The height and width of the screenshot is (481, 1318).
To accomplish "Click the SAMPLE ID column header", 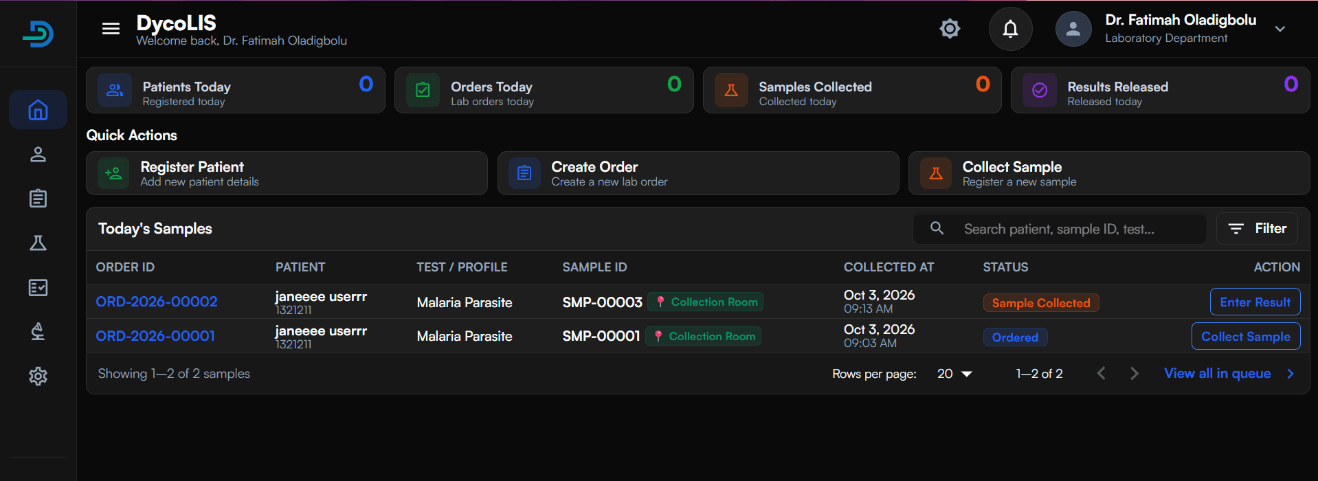I will (x=594, y=267).
